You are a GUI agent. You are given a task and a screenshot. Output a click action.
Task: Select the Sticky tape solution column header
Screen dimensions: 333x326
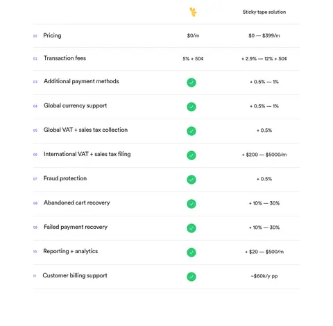(x=264, y=12)
